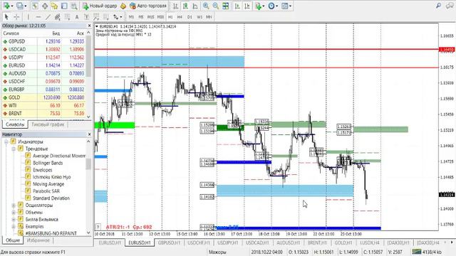Open MetaEditor with the yellow book icon
This screenshot has width=456, height=256.
click(x=123, y=6)
